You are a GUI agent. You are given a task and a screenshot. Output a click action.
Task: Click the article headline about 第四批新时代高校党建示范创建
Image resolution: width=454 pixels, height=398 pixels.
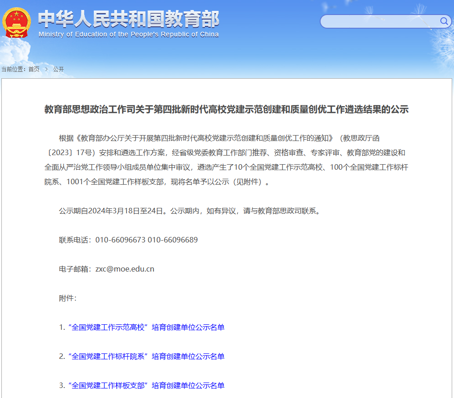(226, 109)
